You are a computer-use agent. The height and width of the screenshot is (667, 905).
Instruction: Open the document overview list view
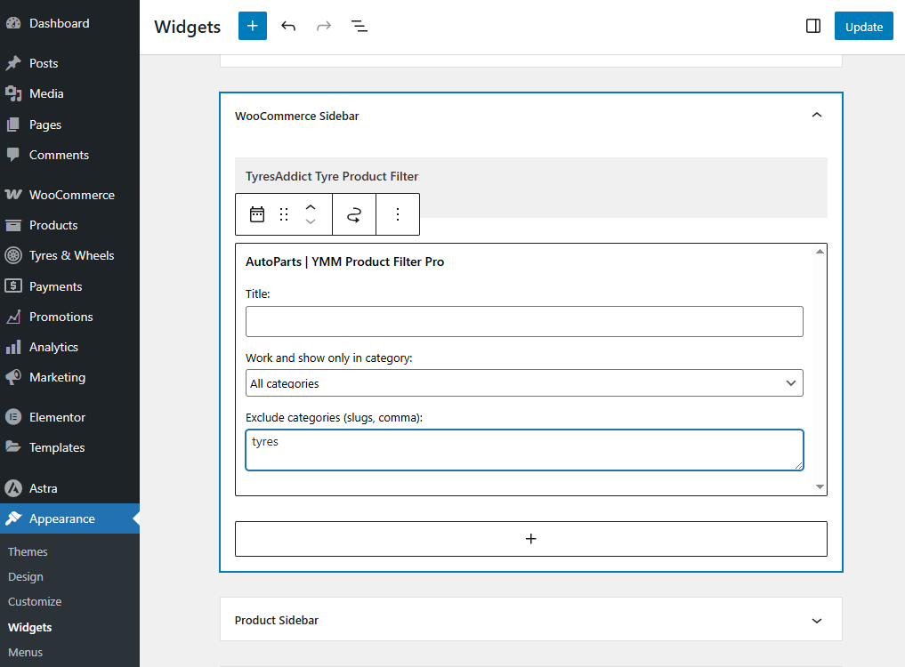click(x=360, y=27)
